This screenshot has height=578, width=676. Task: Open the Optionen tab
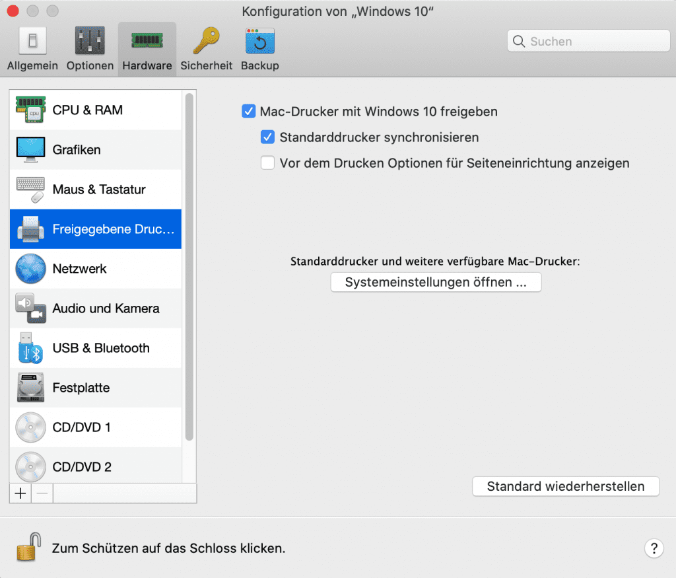click(x=90, y=50)
